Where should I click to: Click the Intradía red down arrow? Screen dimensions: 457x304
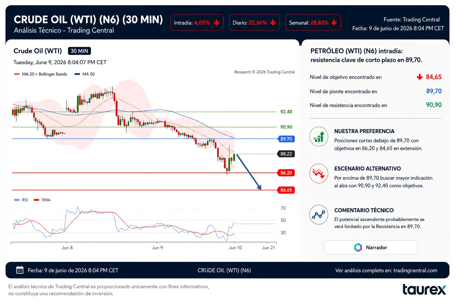(x=217, y=23)
